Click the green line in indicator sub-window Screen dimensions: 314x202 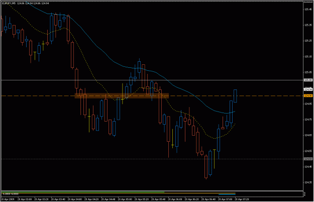(x=83, y=192)
